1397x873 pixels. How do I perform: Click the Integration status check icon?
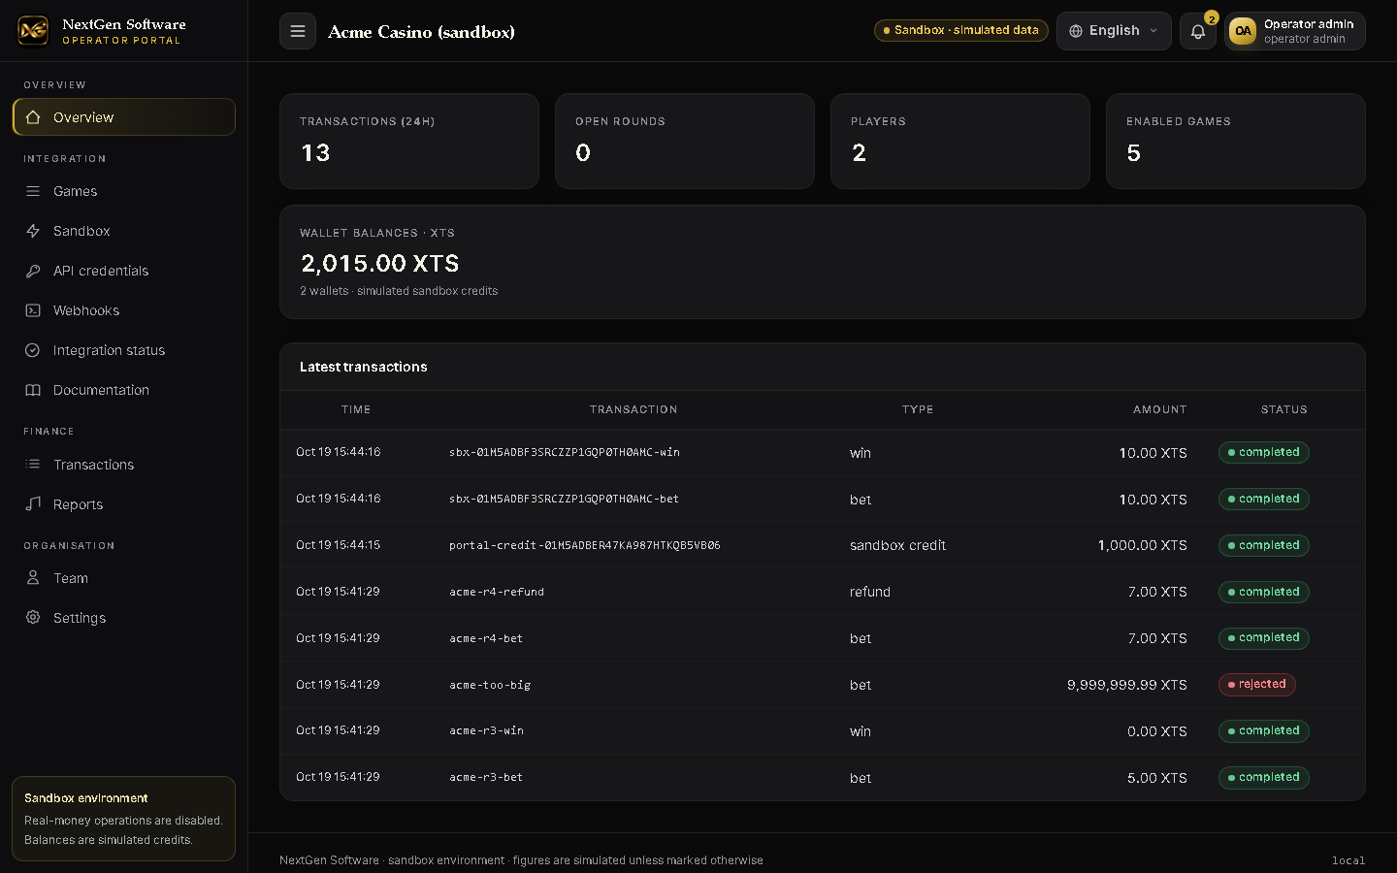(33, 350)
